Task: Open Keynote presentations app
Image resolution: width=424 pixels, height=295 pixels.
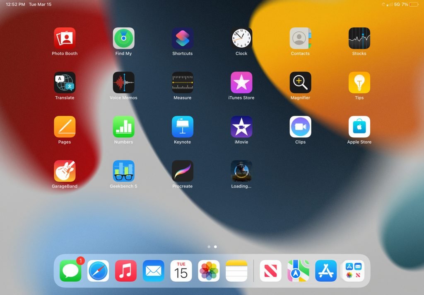Action: coord(183,127)
